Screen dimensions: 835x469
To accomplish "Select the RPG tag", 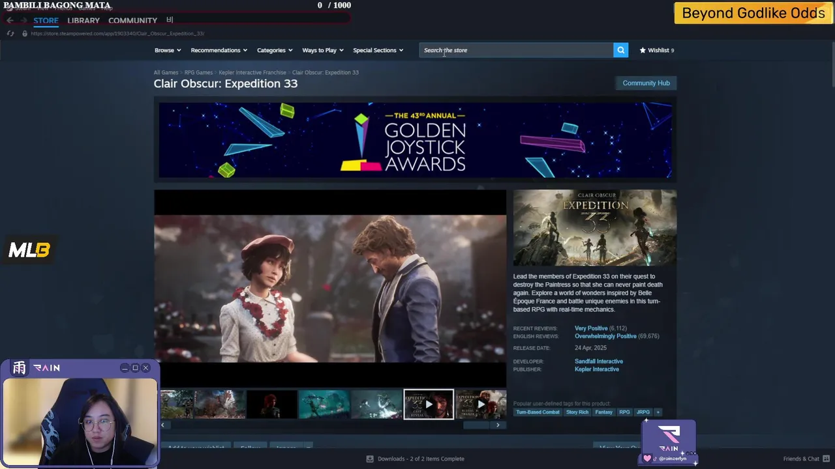I will click(x=624, y=412).
